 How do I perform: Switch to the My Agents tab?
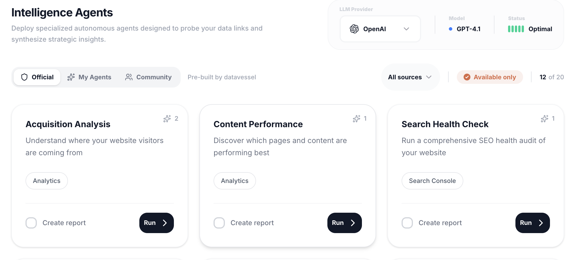click(x=89, y=77)
